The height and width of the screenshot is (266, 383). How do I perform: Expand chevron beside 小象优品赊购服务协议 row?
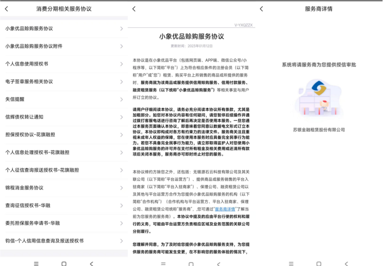pos(121,29)
